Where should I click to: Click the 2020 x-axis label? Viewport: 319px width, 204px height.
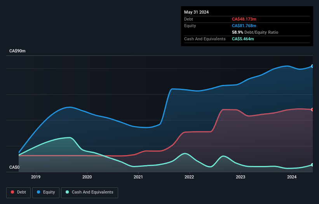87,177
